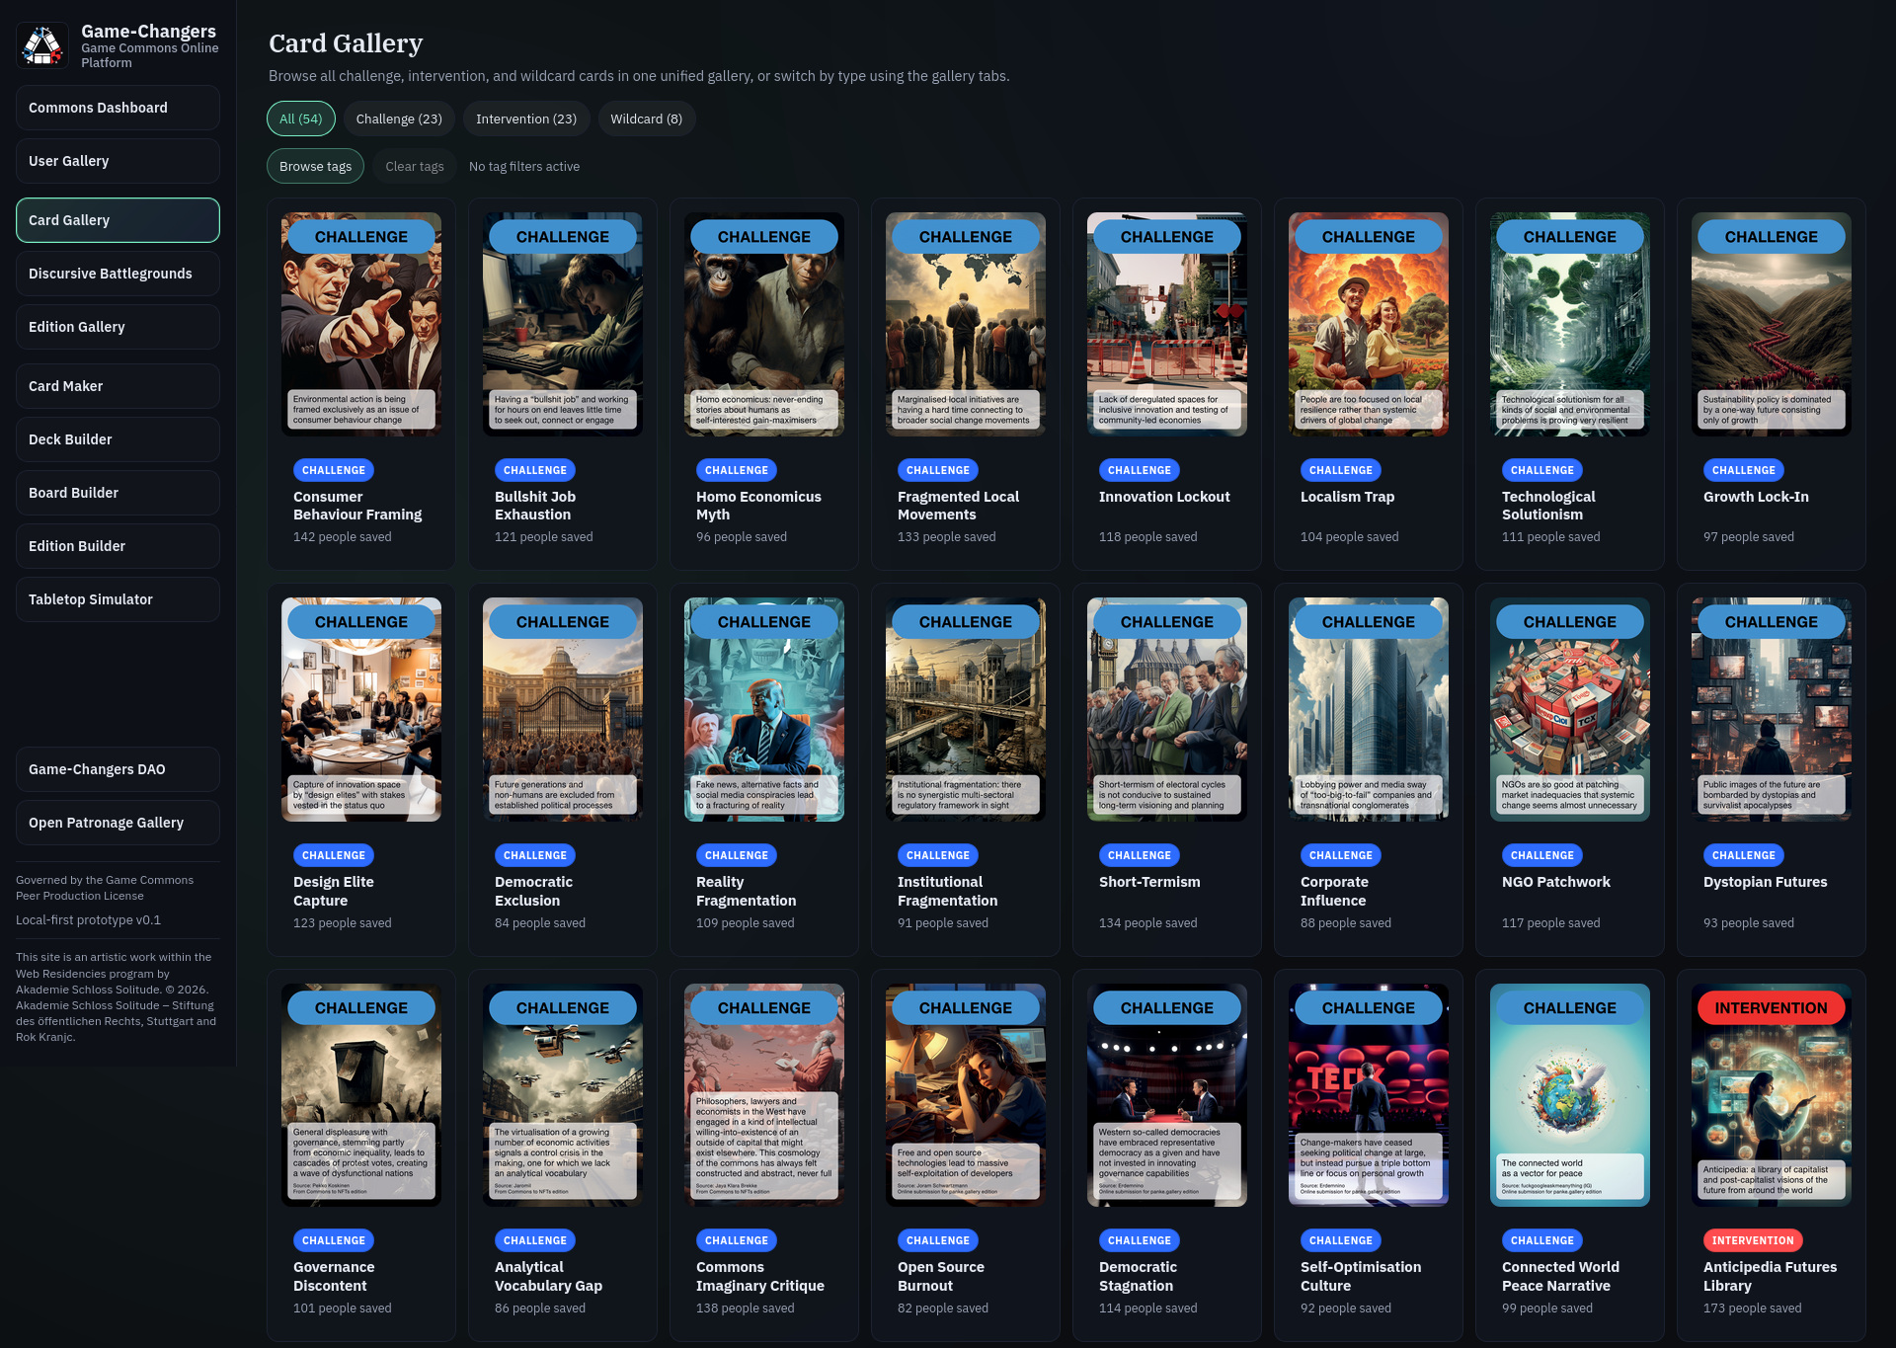Open the Localism Trap card thumbnail
This screenshot has height=1348, width=1896.
pos(1369,324)
